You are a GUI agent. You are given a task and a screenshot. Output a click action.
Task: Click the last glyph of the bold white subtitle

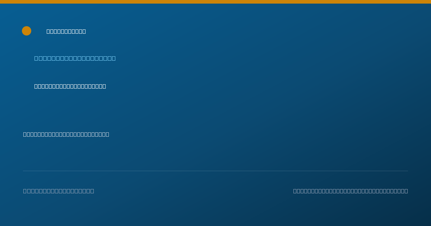(x=104, y=86)
